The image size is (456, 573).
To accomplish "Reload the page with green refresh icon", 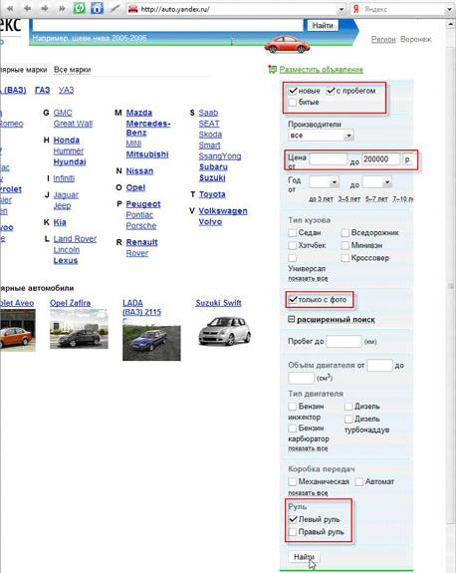I will click(x=80, y=8).
